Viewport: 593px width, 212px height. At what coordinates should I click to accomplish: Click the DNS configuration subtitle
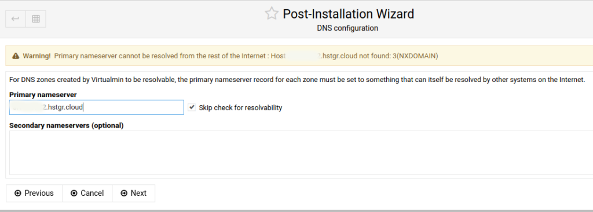click(x=347, y=28)
